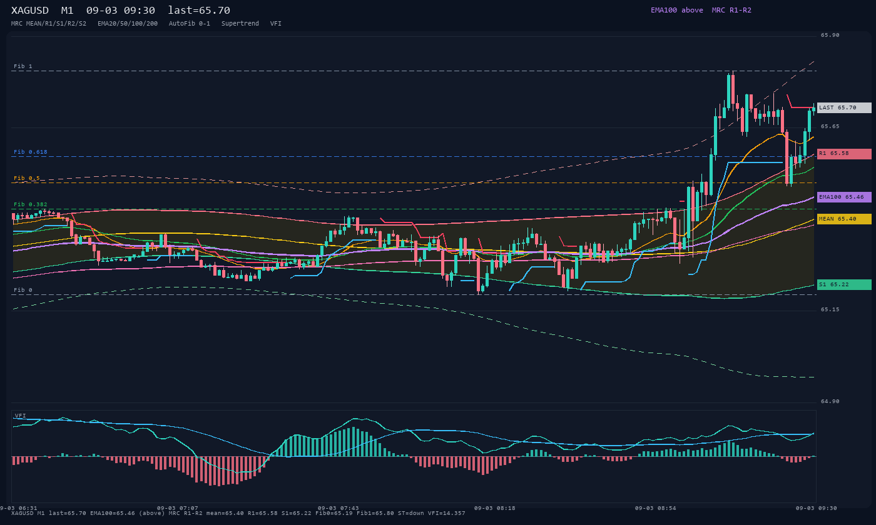Click the "Fib 0" level label

coord(23,290)
